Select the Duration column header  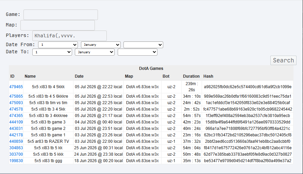click(x=191, y=76)
